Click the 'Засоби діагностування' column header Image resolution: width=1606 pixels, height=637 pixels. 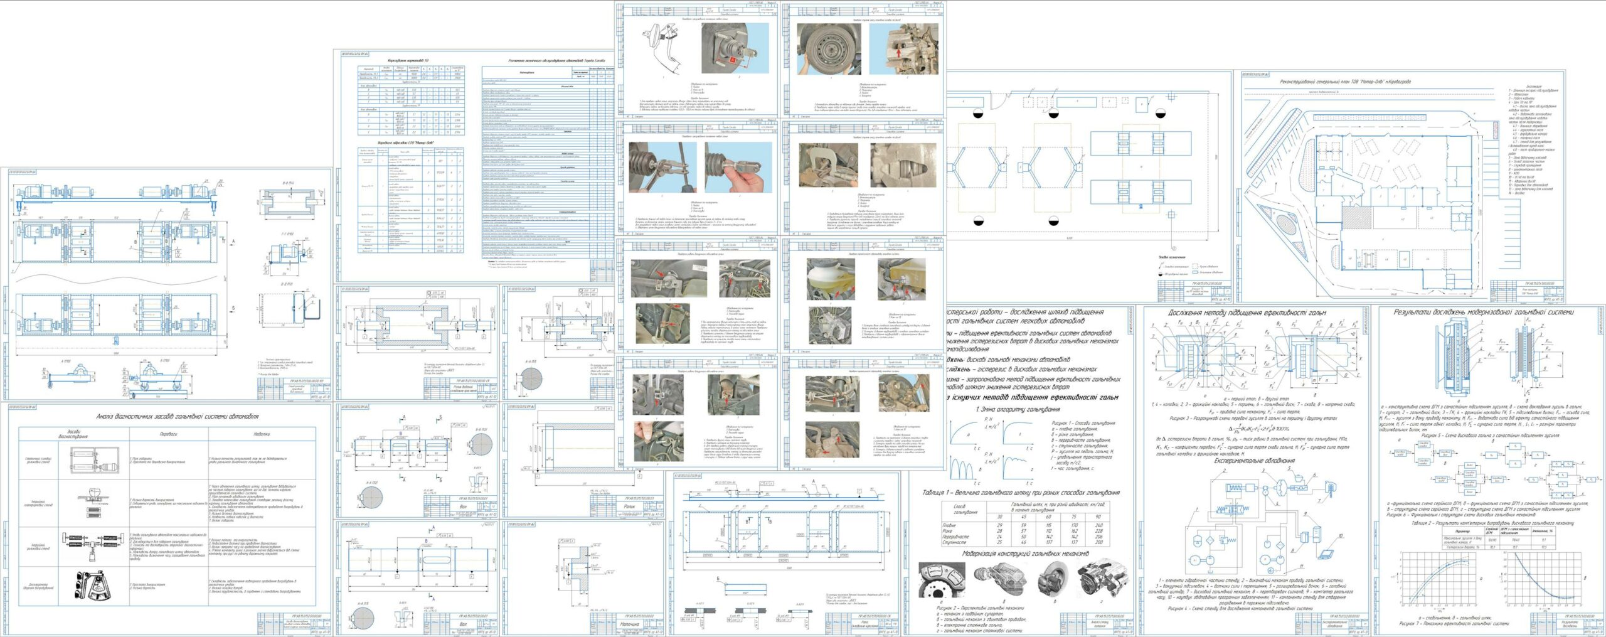[x=73, y=434]
